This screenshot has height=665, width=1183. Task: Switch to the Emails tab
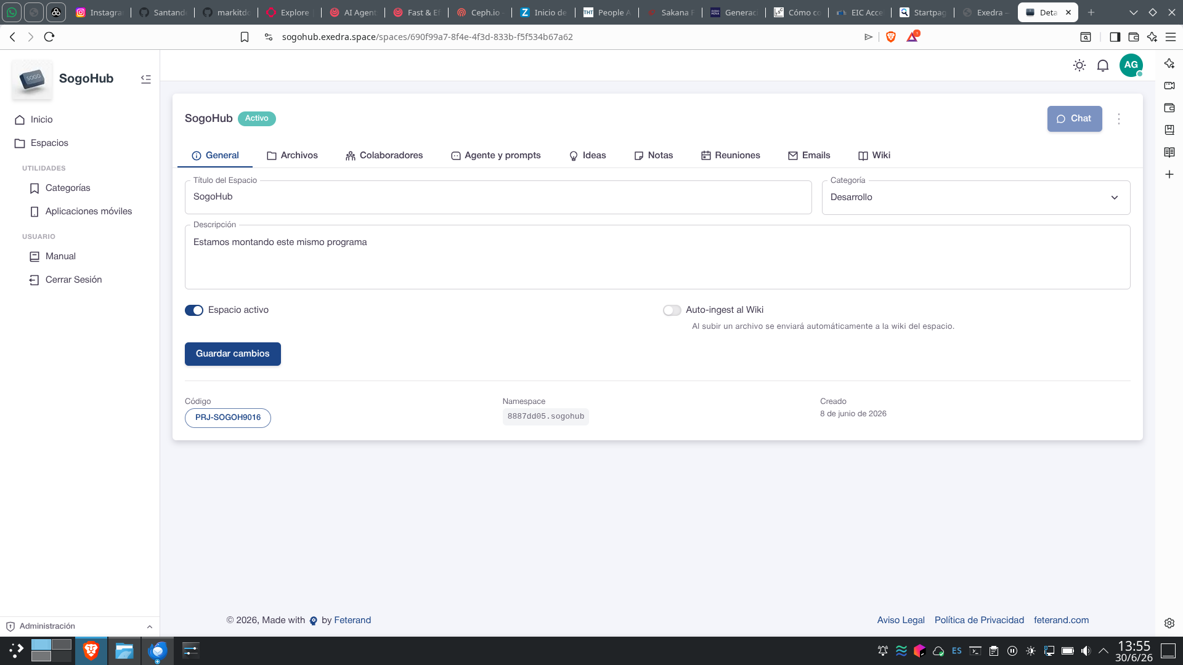click(809, 155)
